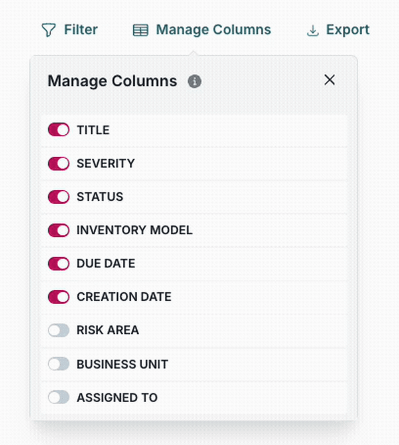Click the Manage Columns table icon

click(x=140, y=29)
